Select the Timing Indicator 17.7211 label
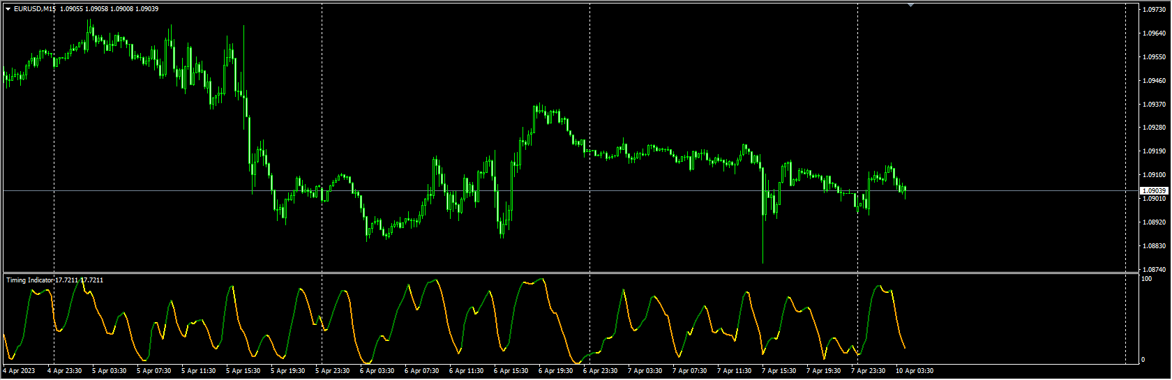The height and width of the screenshot is (380, 1172). (55, 280)
